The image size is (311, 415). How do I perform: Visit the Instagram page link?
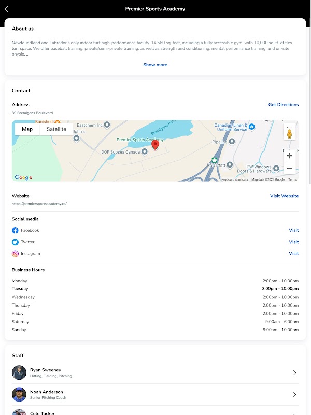(294, 253)
